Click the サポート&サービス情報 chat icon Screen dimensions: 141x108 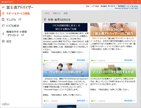(3, 13)
